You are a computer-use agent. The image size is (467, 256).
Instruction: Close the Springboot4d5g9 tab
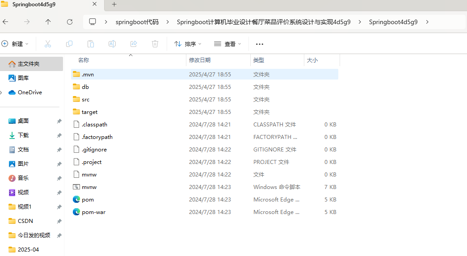click(x=94, y=4)
